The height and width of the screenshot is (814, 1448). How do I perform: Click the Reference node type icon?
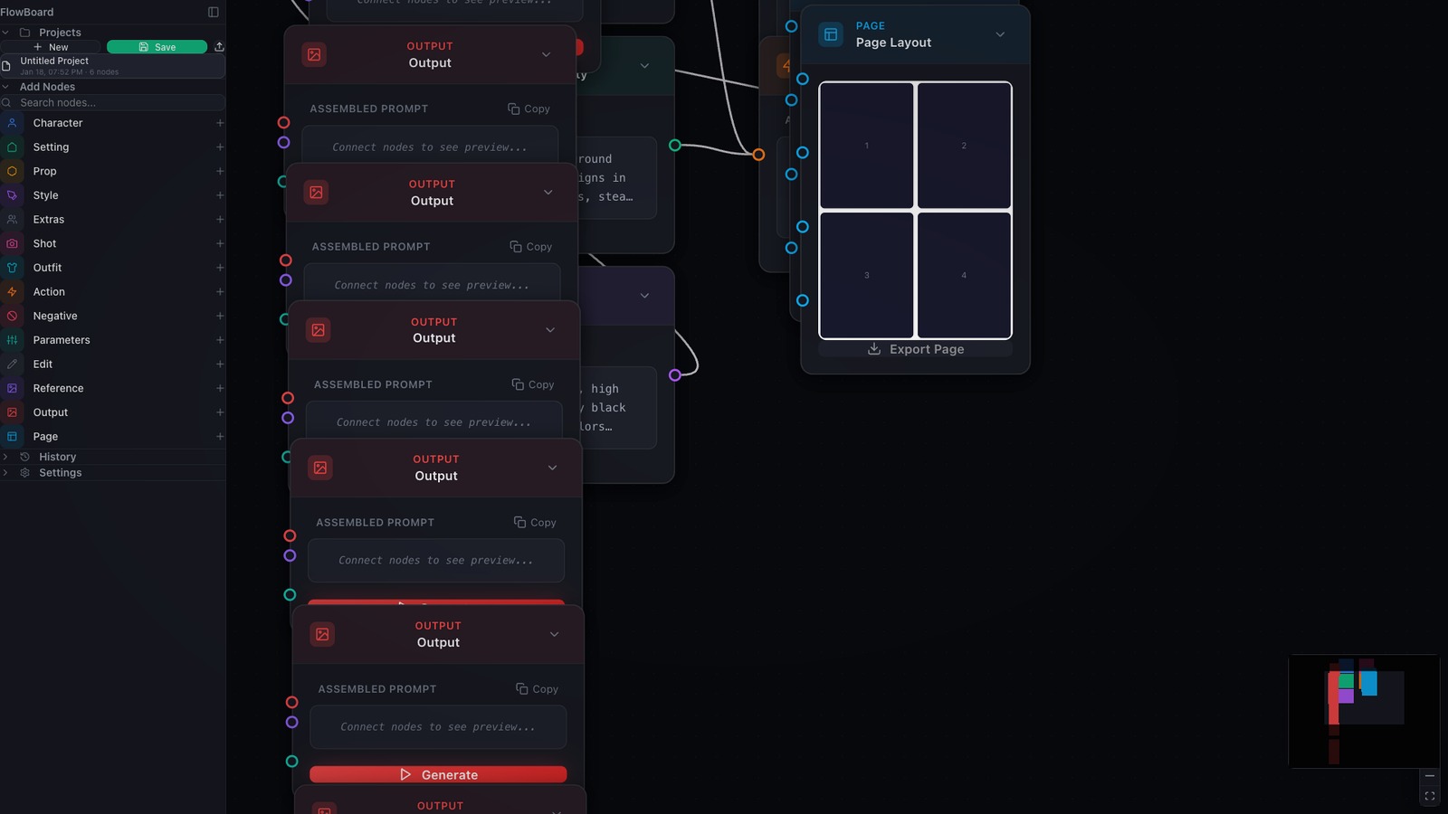coord(12,388)
